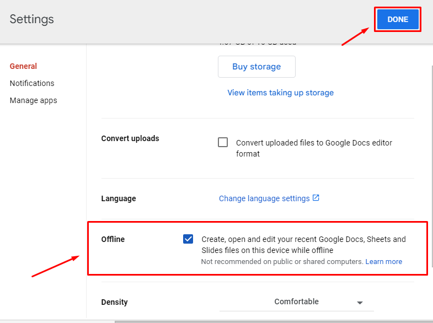Enable Convert uploaded files checkbox

pyautogui.click(x=223, y=142)
